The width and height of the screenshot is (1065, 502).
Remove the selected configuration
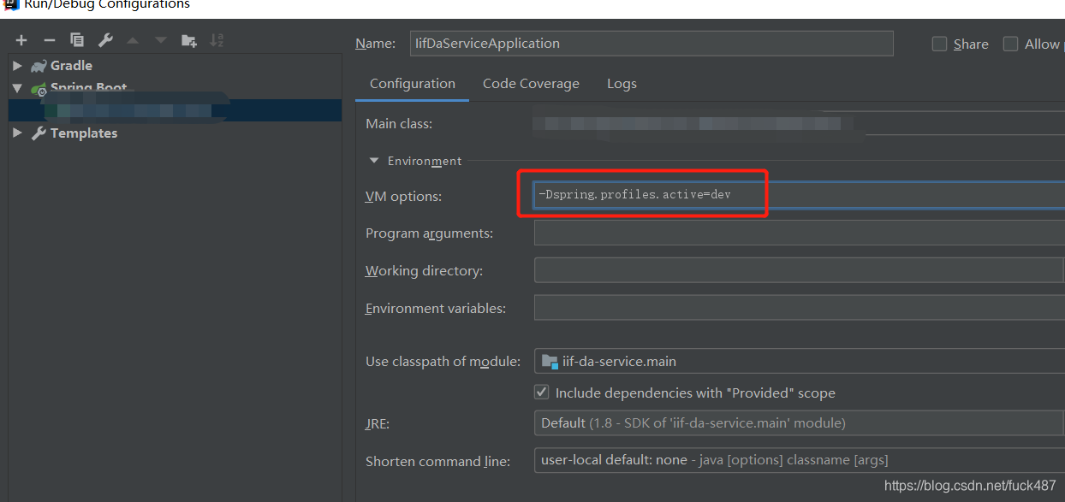pyautogui.click(x=49, y=39)
